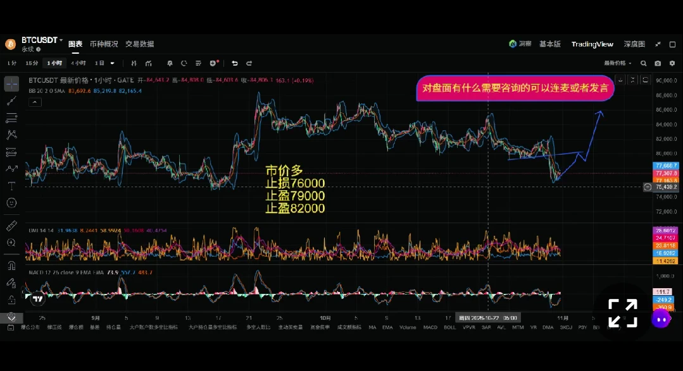Viewport: 683px width, 371px height.
Task: Toggle the Volume indicator at the bottom
Action: click(x=408, y=327)
